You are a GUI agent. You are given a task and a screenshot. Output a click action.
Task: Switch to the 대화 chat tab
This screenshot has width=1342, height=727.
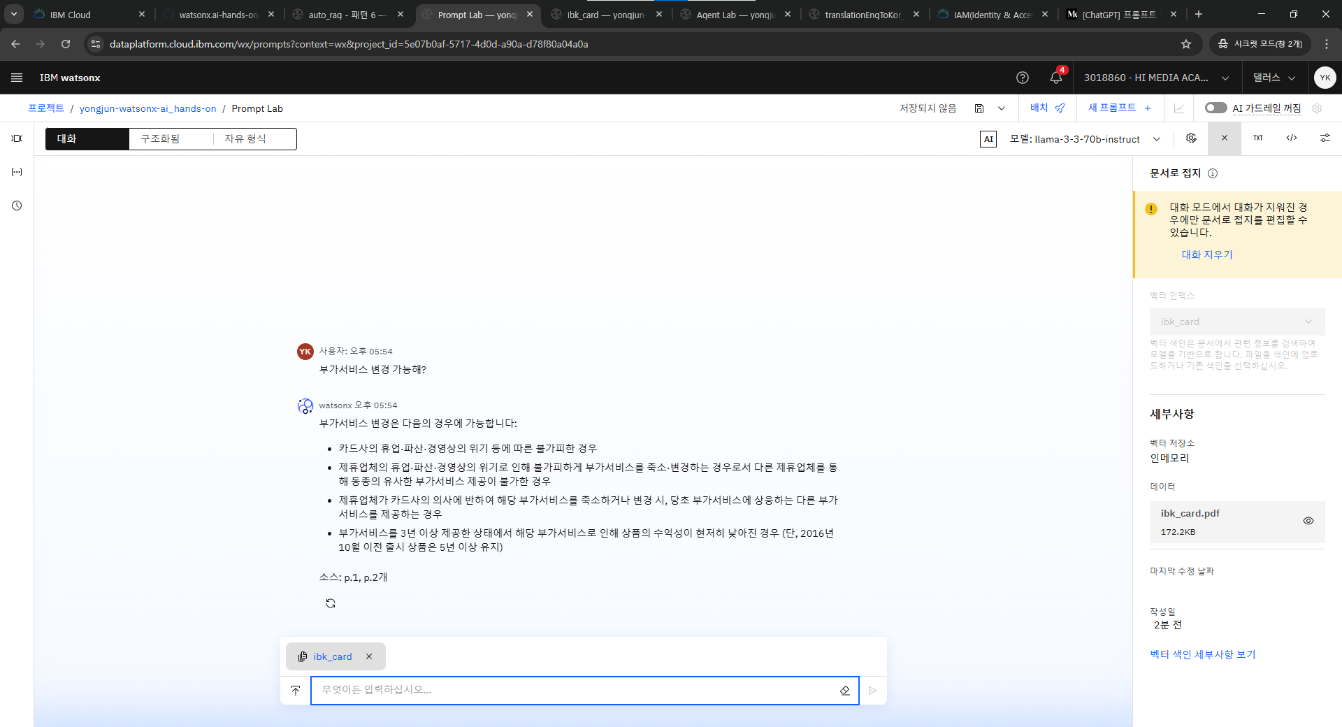tap(87, 139)
